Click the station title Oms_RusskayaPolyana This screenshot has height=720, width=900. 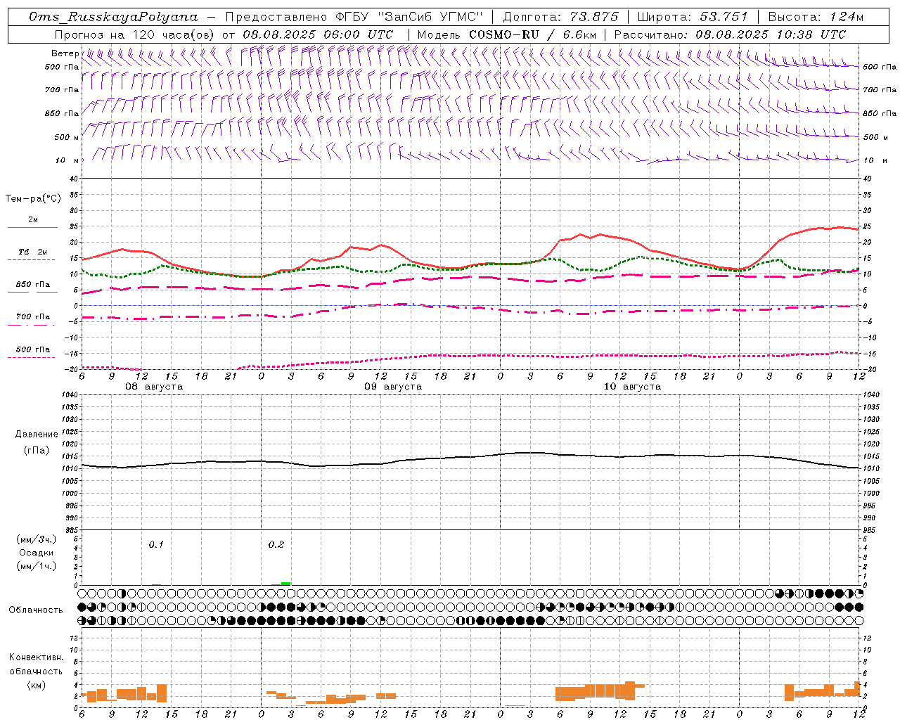click(x=115, y=17)
